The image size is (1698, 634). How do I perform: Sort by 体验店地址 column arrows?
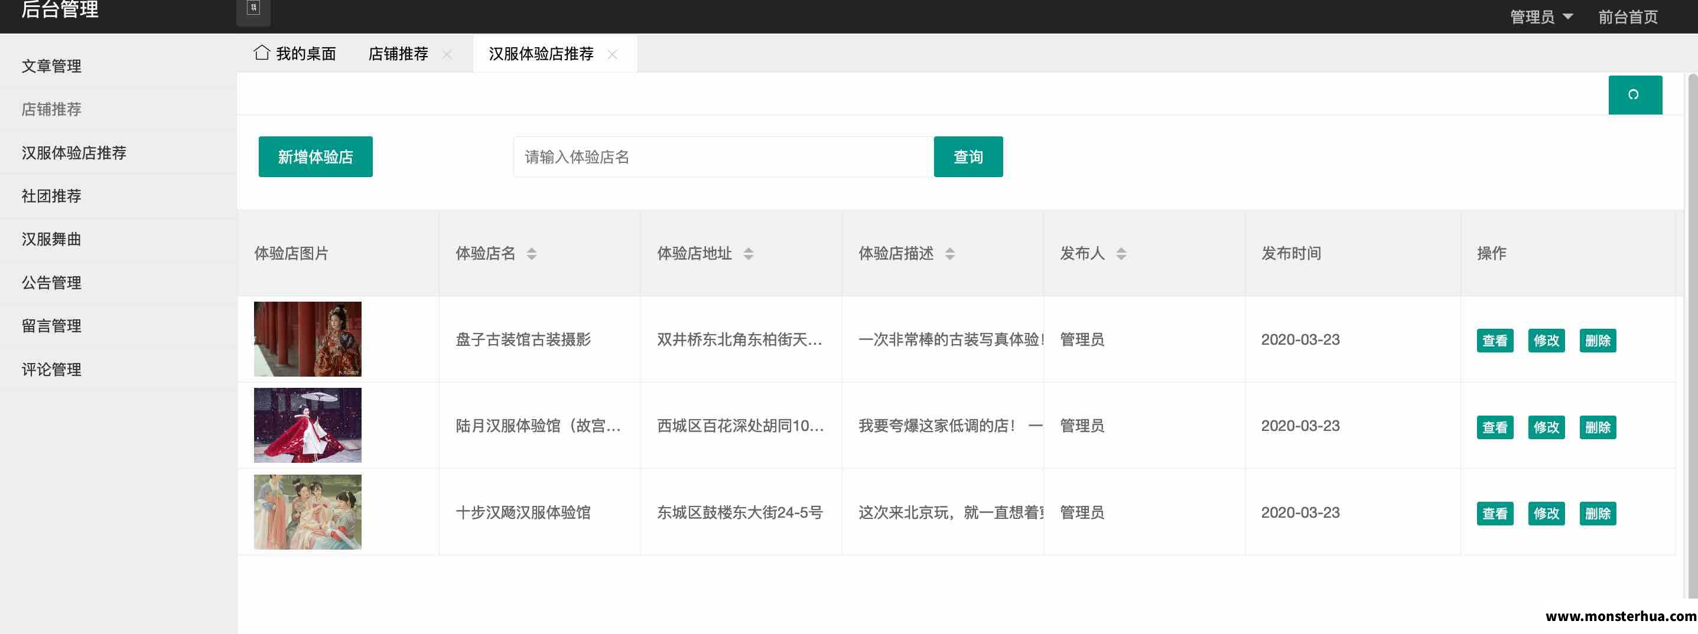point(748,253)
